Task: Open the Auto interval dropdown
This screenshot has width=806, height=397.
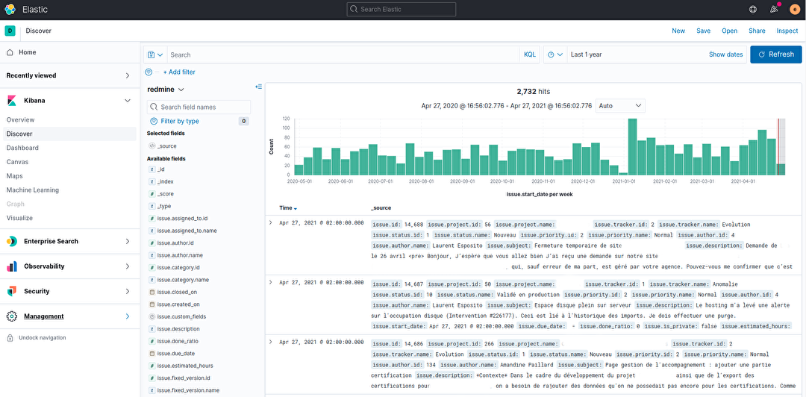Action: point(620,105)
